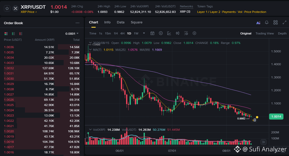The height and width of the screenshot is (156, 289).
Task: Select the 1D interval
Action: 129,33
